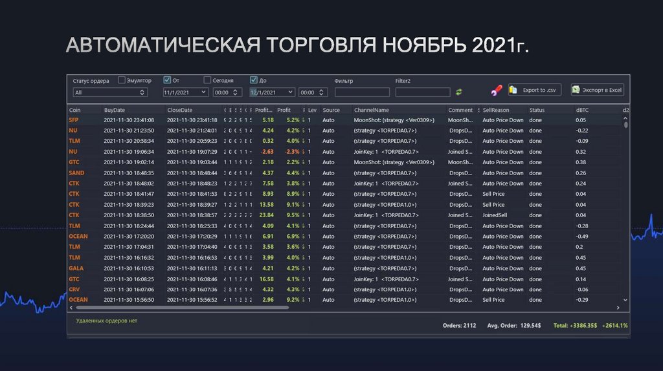663x371 pixels.
Task: Sort by the dBTC column header
Action: pyautogui.click(x=582, y=110)
